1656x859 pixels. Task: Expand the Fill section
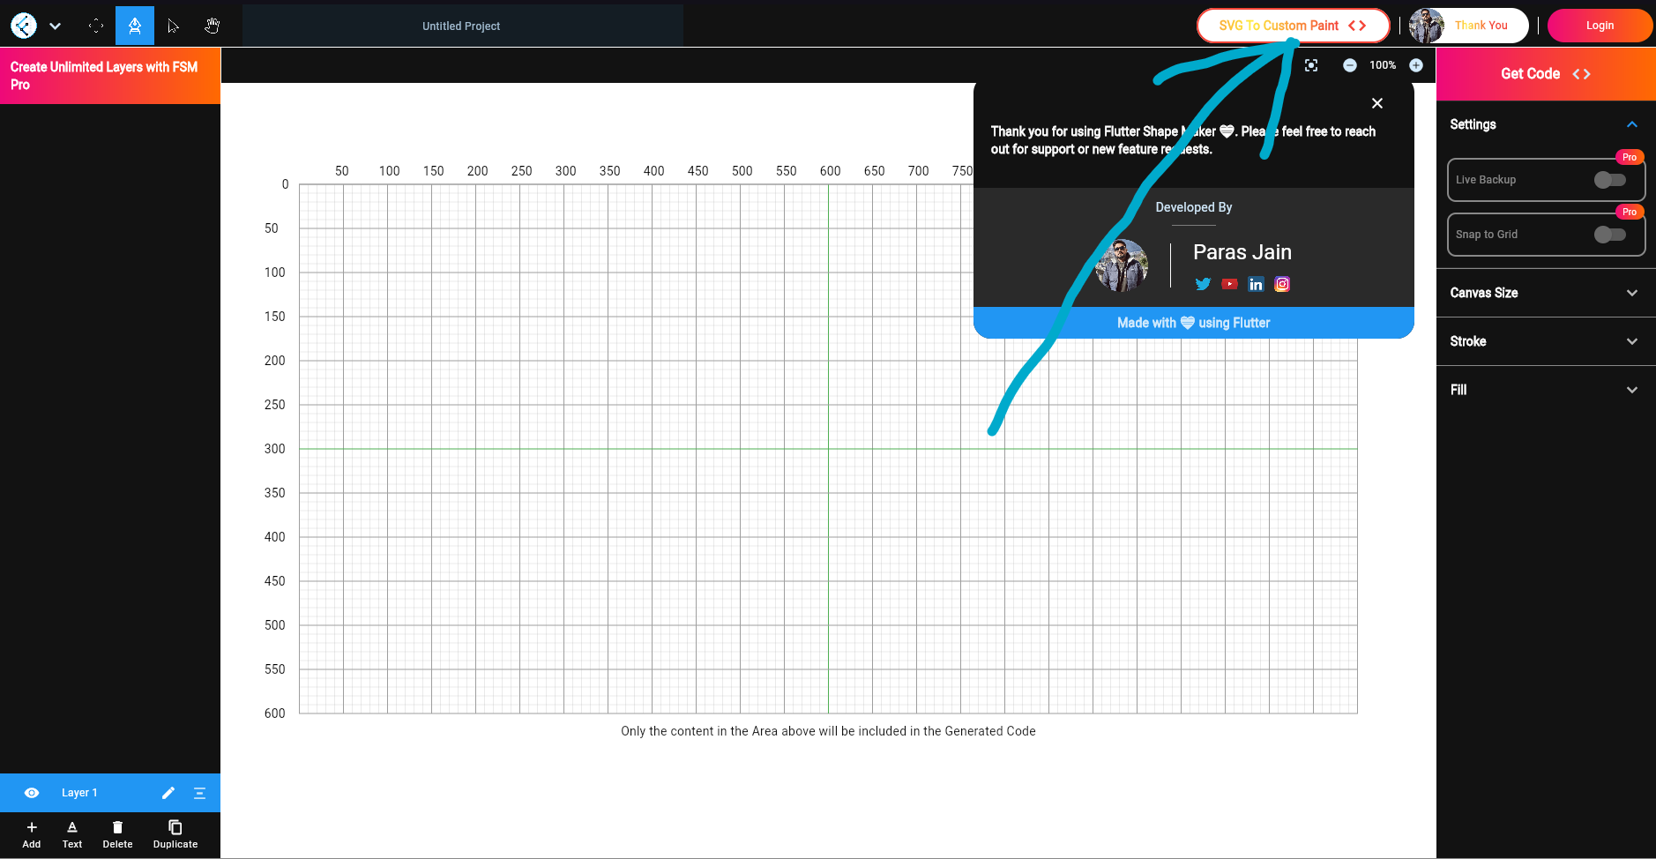point(1546,390)
